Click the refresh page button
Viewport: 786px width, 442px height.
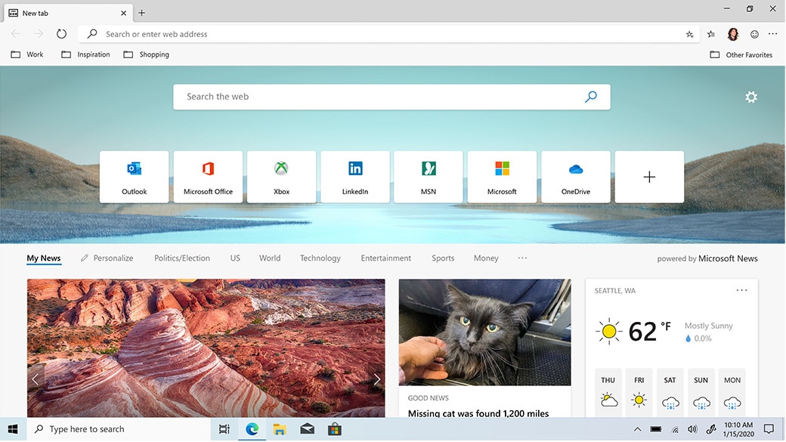[62, 34]
